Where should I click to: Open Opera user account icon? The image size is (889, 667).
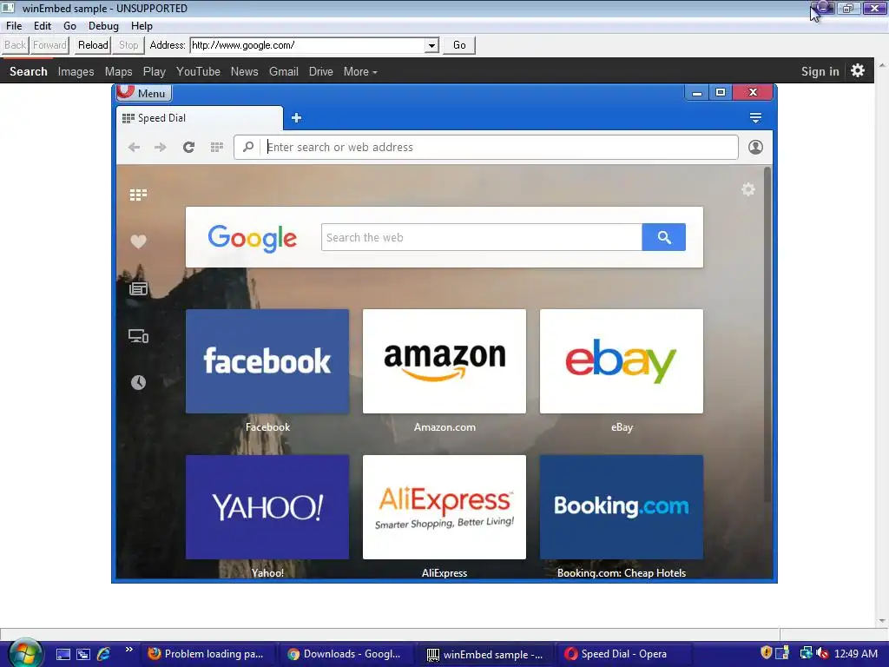click(755, 148)
